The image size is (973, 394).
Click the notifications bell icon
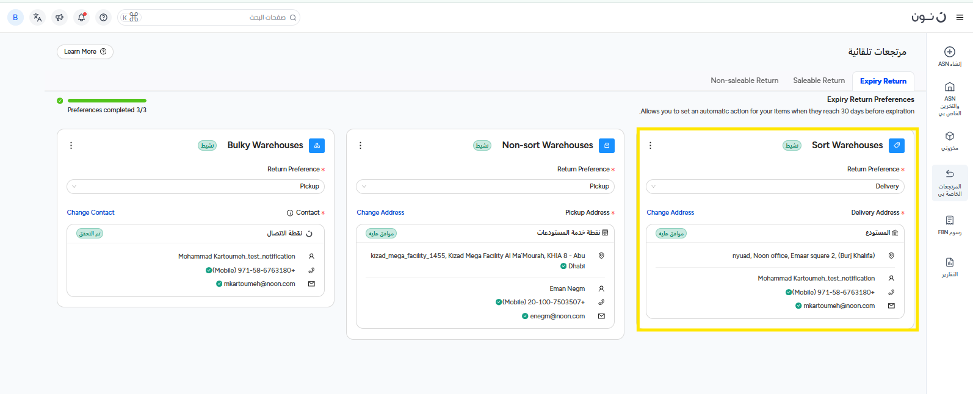(x=81, y=18)
